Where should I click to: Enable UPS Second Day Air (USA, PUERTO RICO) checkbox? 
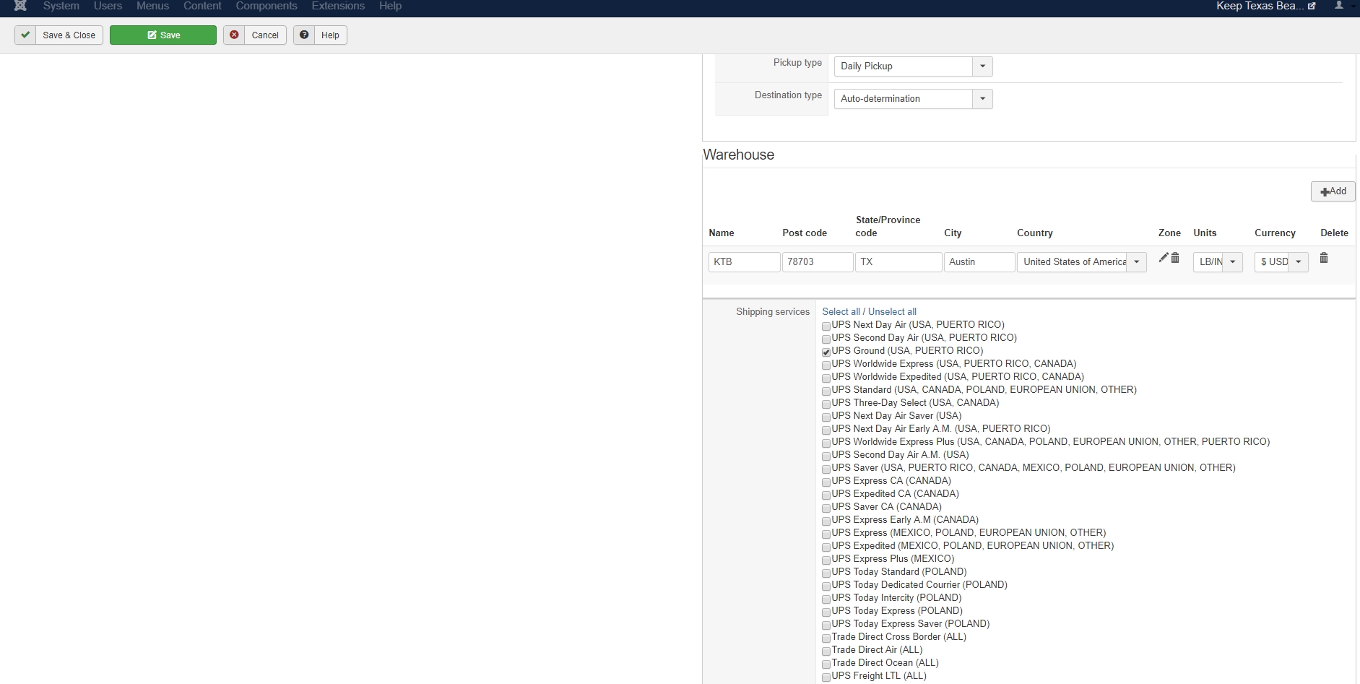826,339
